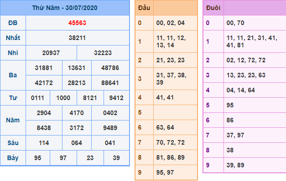Select Đuôi row 6 value 86

click(x=230, y=120)
